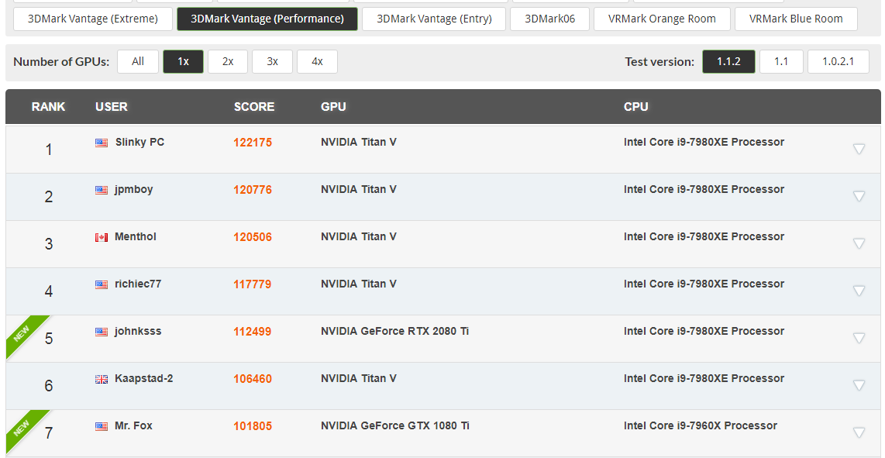Open score 101805 result
Viewport: 885px width, 458px height.
click(253, 426)
